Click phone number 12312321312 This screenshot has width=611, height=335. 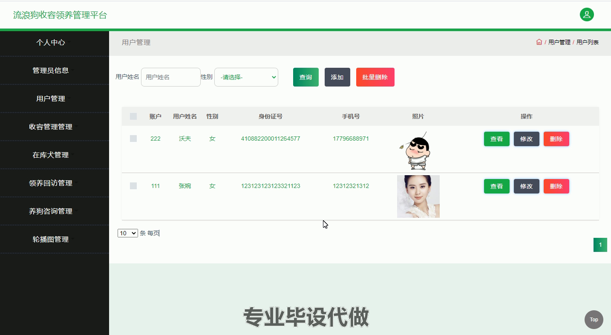click(x=351, y=186)
